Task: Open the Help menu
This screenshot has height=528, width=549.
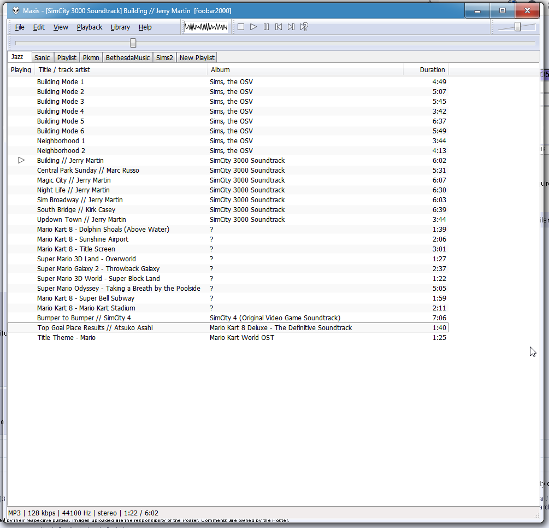Action: pos(145,27)
